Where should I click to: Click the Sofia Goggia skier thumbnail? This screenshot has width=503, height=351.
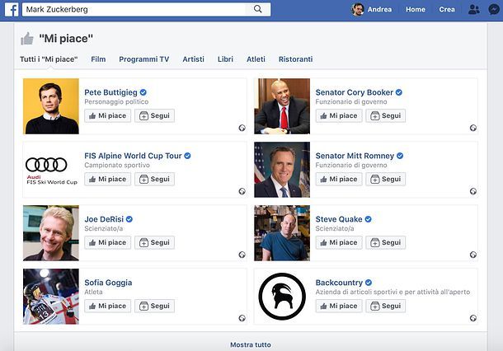pos(51,297)
